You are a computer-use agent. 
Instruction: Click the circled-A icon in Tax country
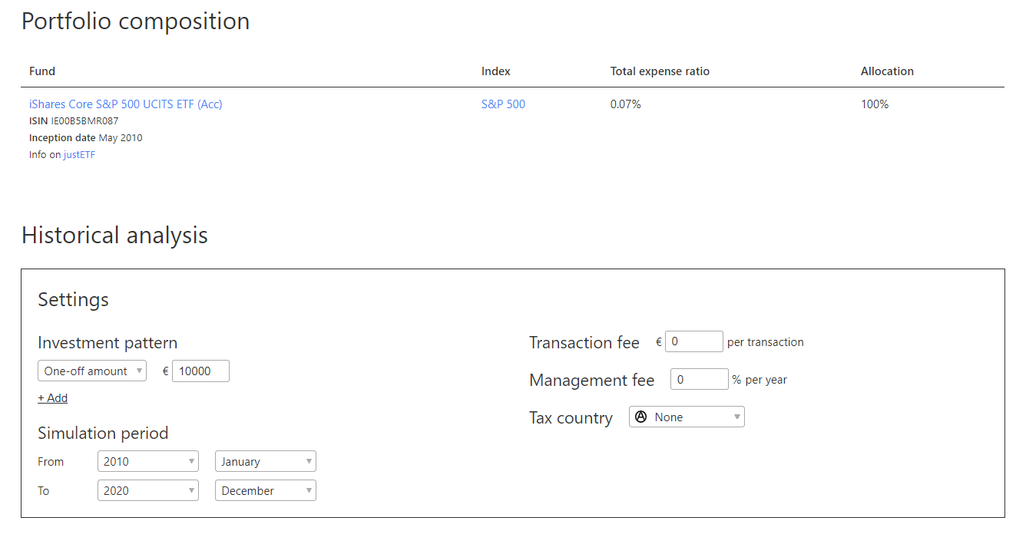tap(641, 417)
